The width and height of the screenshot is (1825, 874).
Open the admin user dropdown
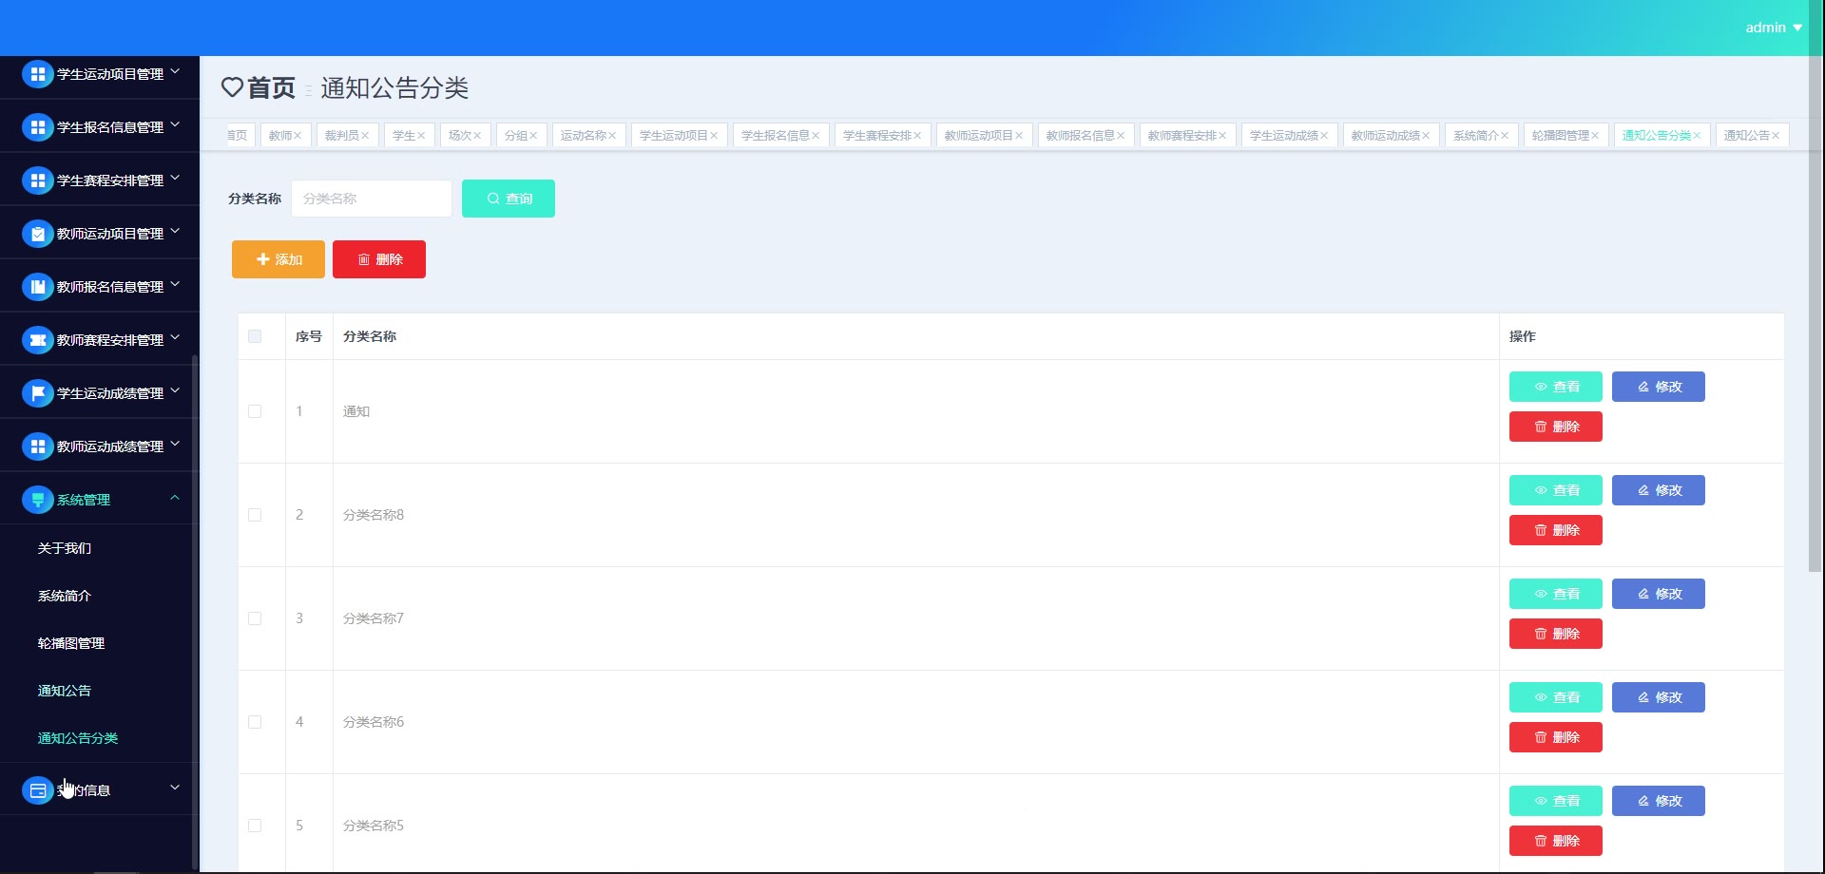click(1774, 28)
